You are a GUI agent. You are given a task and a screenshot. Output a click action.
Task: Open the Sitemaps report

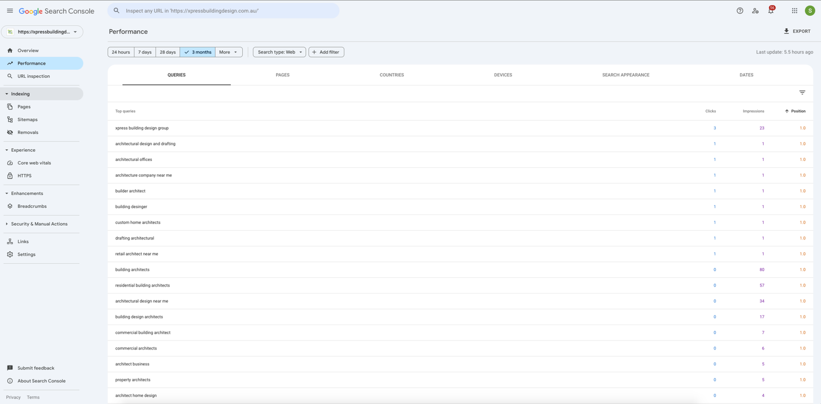27,119
